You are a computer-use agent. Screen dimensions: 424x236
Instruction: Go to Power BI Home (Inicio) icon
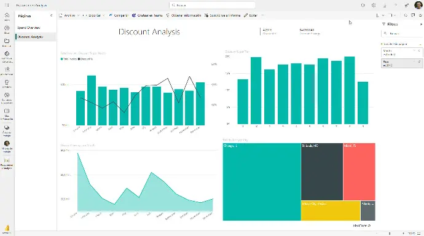click(7, 15)
